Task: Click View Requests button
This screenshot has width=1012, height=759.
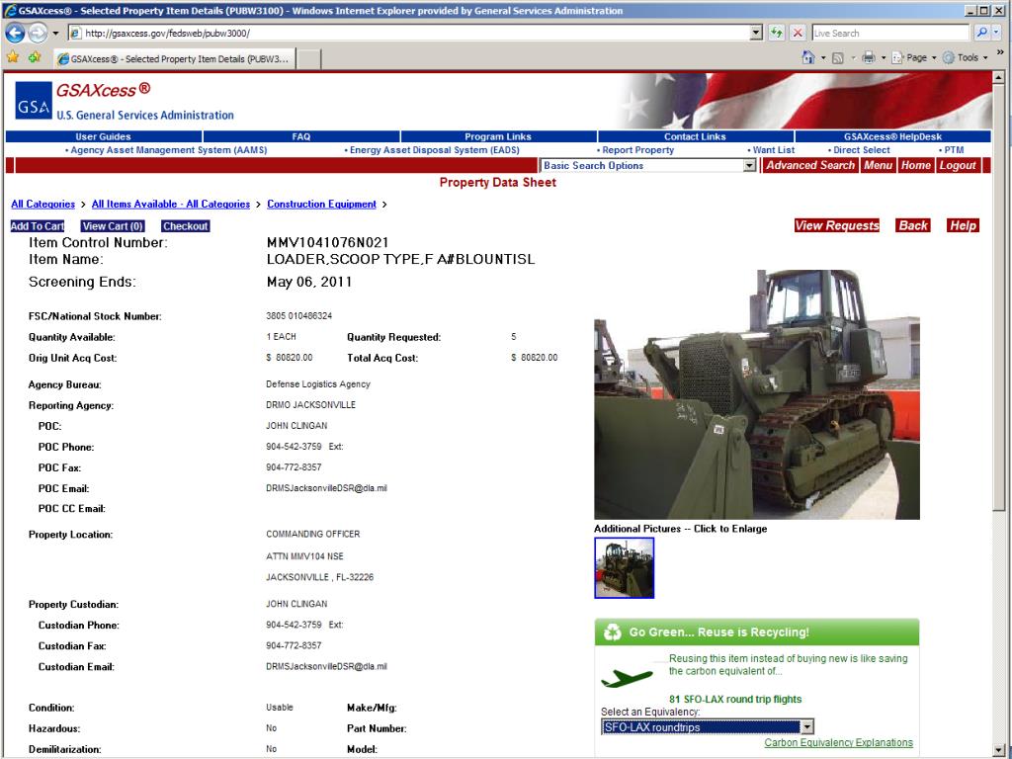Action: (x=837, y=225)
